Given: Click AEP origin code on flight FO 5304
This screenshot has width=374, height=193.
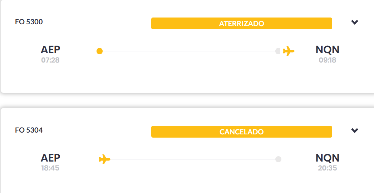Looking at the screenshot, I should point(50,158).
